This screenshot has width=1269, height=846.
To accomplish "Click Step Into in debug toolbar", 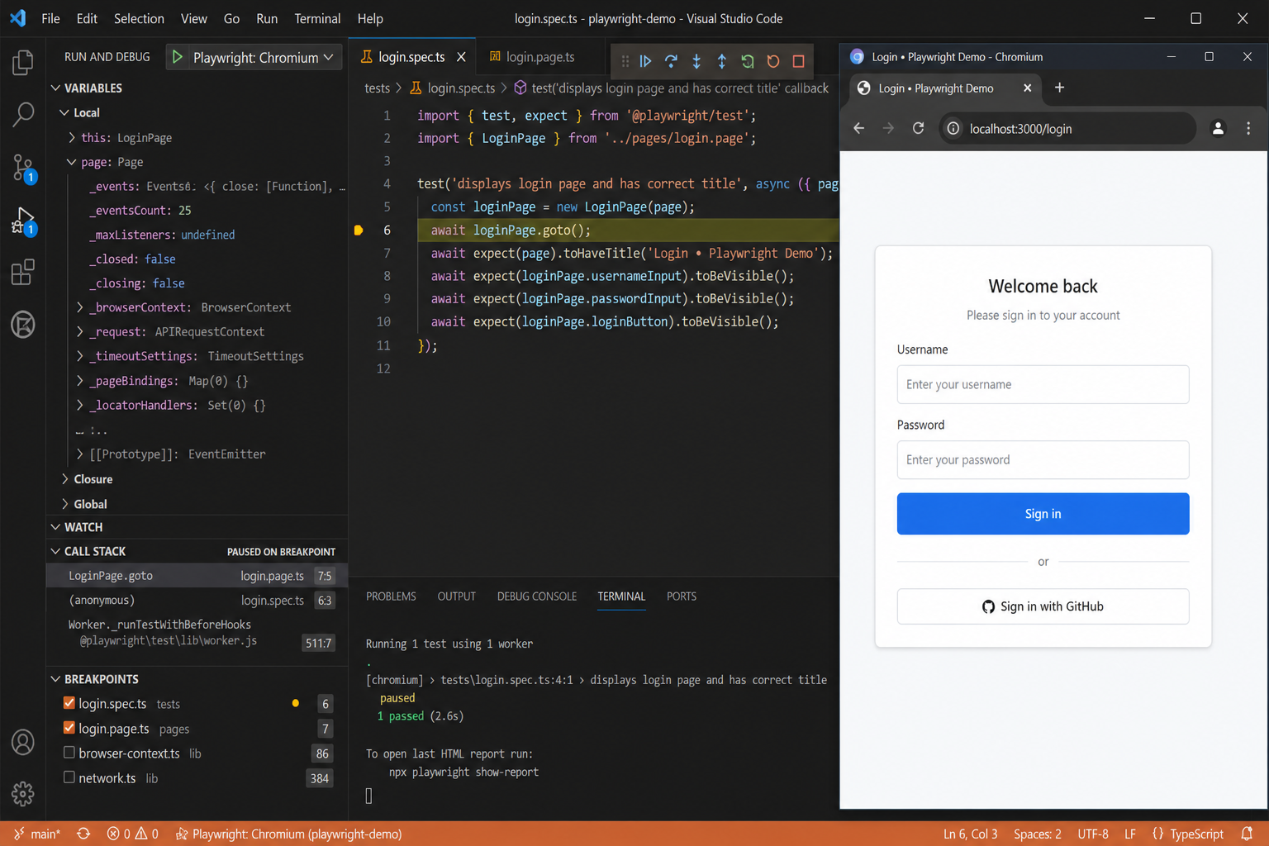I will point(696,61).
